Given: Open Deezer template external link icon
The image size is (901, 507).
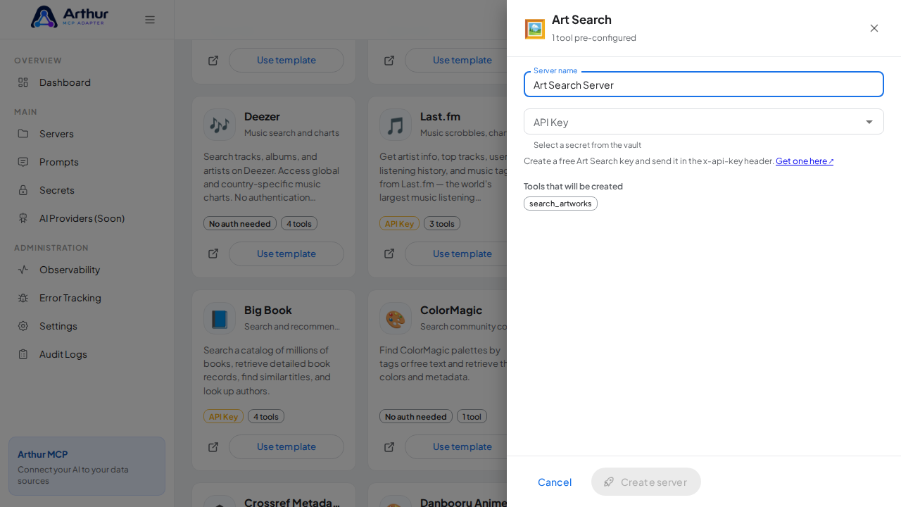Looking at the screenshot, I should point(213,254).
